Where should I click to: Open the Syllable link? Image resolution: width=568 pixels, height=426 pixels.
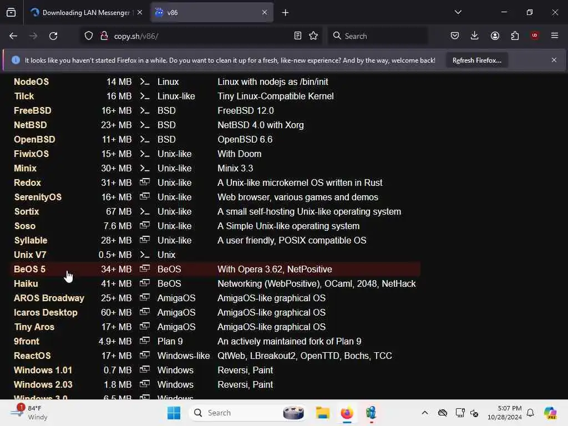31,241
